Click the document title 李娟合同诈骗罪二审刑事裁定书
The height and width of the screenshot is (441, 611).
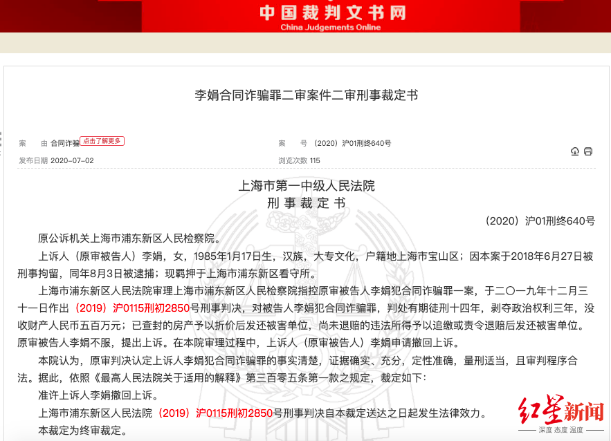coord(305,95)
